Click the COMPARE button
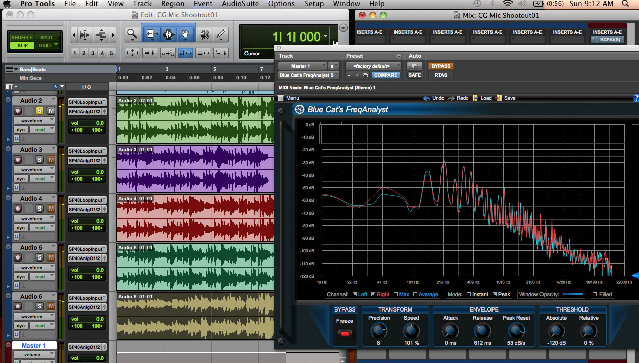Screen dimensions: 639x363 click(385, 75)
